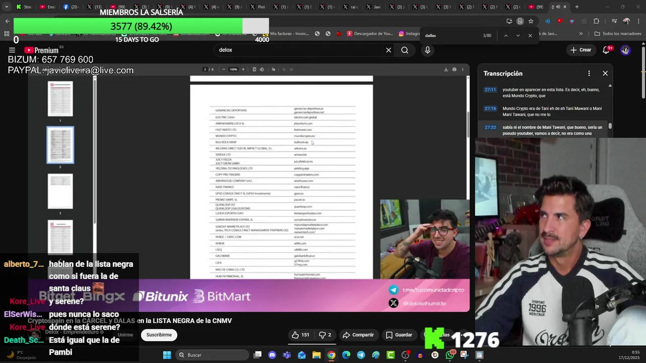Go back with browser back arrow

pos(7,21)
